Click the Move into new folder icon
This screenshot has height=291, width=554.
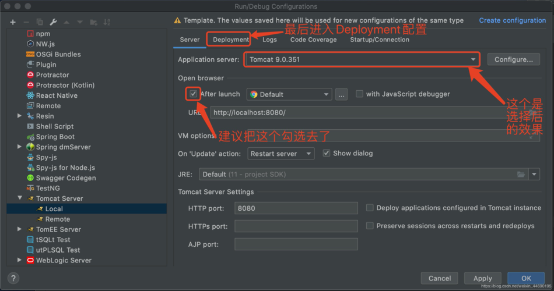(x=94, y=22)
